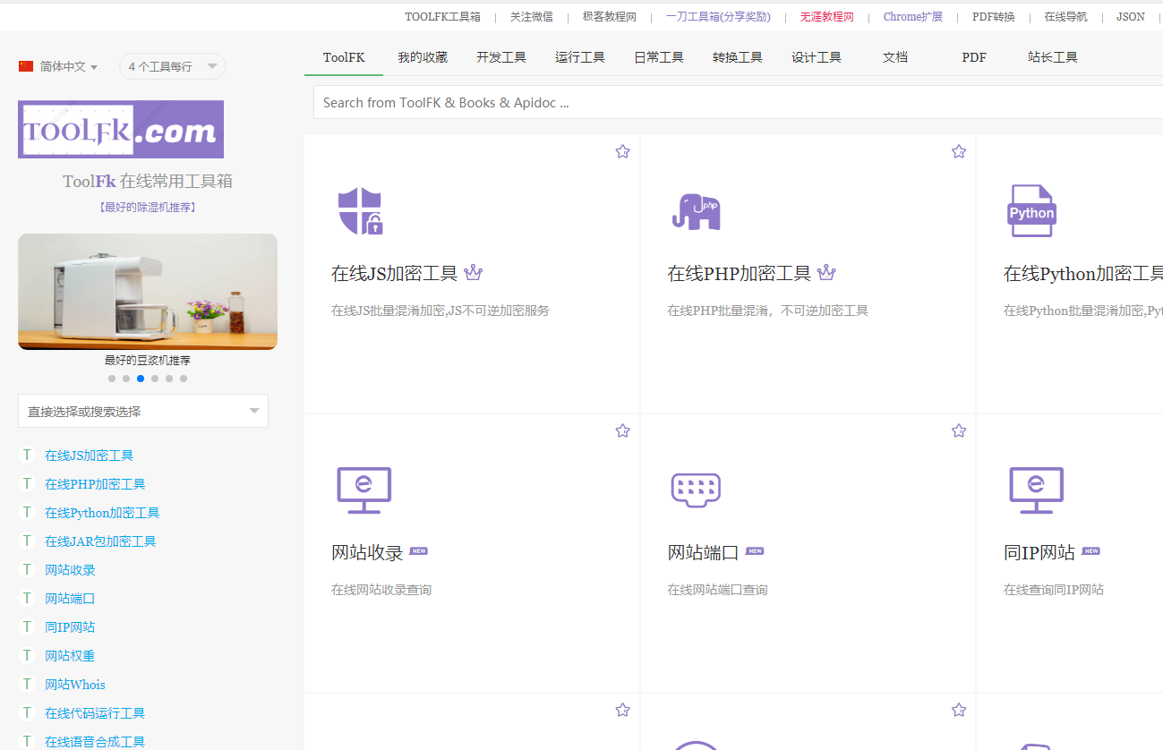Open the 简体中文 language dropdown
This screenshot has height=750, width=1163.
click(x=68, y=66)
